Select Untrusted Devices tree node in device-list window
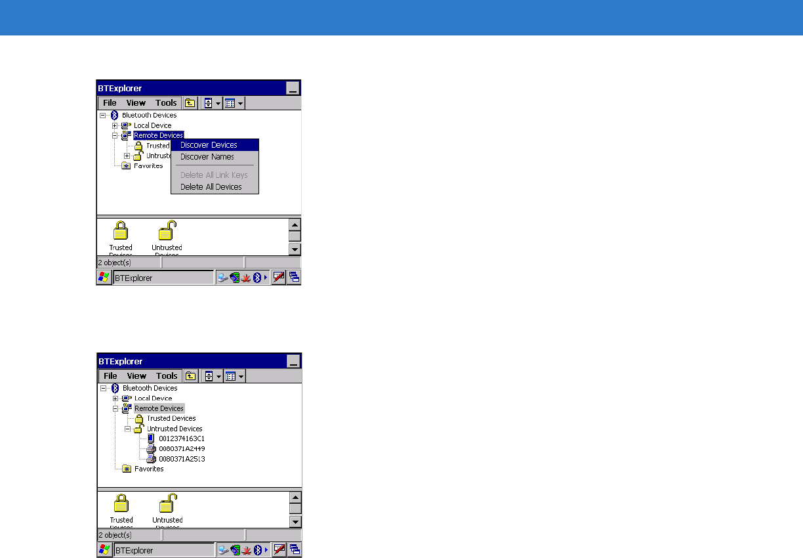 [x=175, y=429]
